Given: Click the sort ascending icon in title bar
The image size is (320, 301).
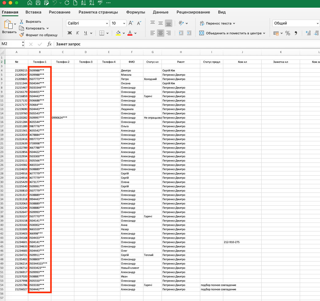Looking at the screenshot, I should 84,3.
